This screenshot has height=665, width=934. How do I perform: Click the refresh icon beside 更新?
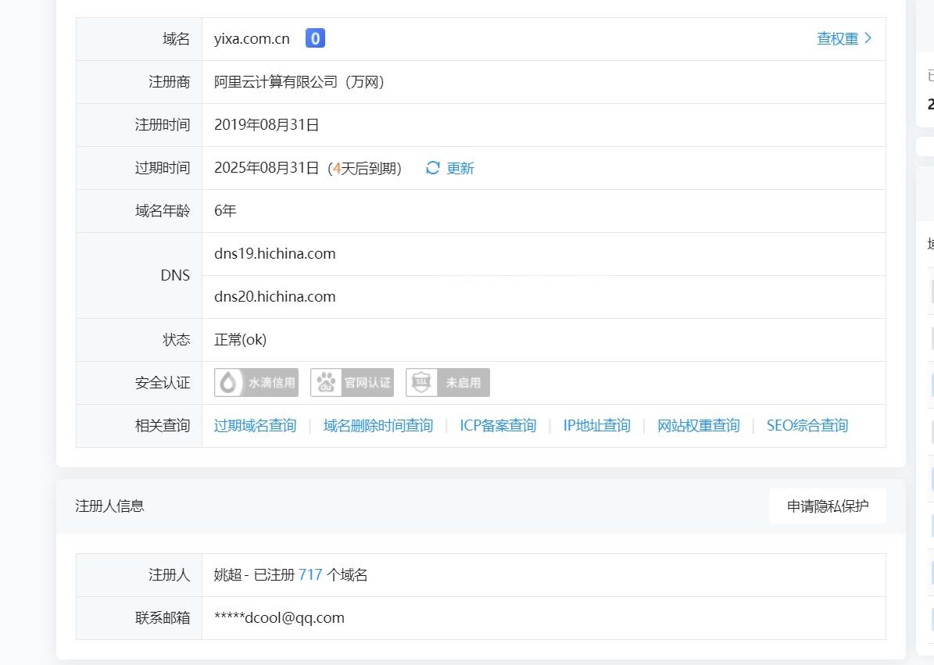433,168
